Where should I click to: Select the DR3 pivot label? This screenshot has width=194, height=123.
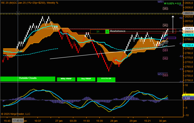point(165,9)
